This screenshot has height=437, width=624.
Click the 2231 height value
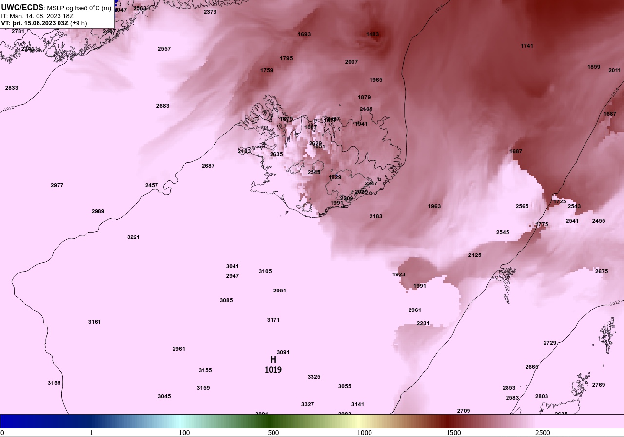click(x=423, y=323)
